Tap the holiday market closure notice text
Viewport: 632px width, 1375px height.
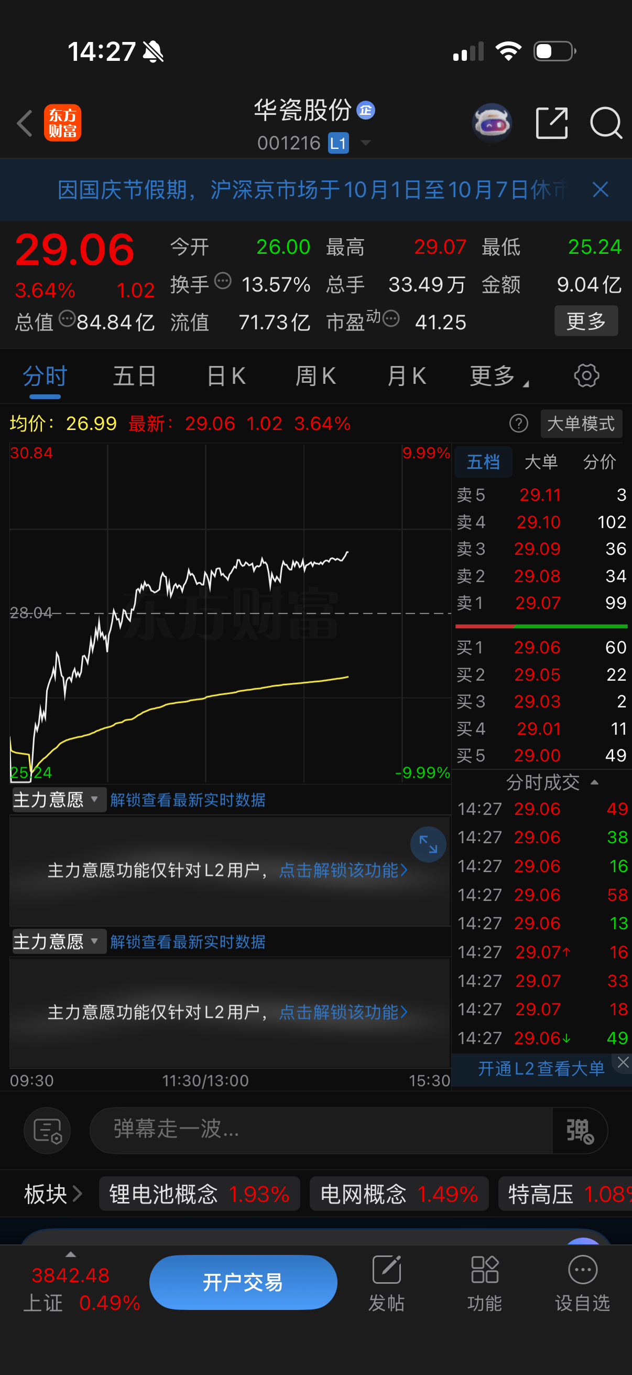point(312,189)
